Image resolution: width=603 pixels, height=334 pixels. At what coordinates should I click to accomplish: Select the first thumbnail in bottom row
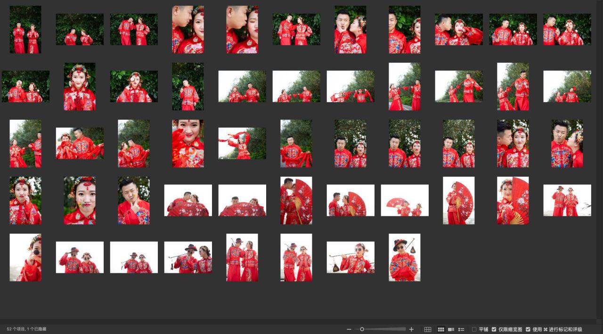click(x=25, y=258)
